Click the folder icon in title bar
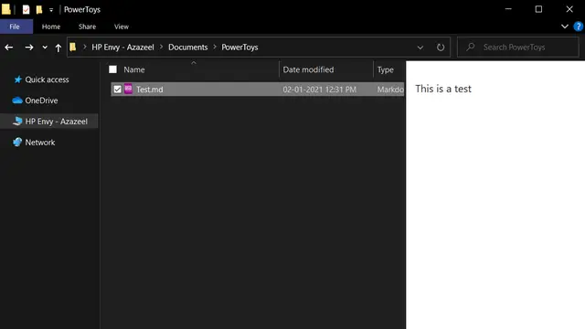585x329 pixels. pyautogui.click(x=6, y=9)
